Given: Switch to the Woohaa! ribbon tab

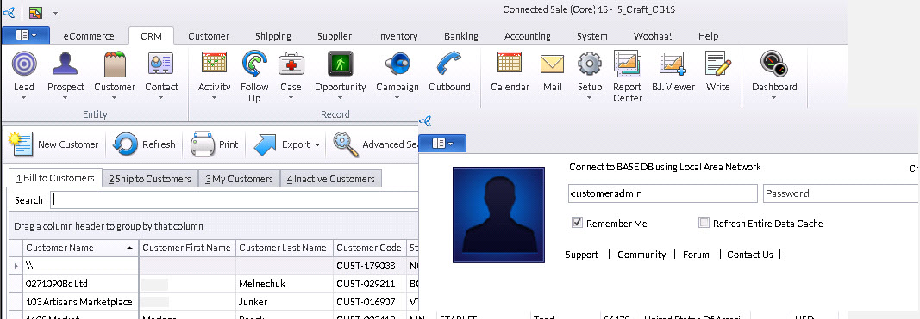Looking at the screenshot, I should (653, 36).
